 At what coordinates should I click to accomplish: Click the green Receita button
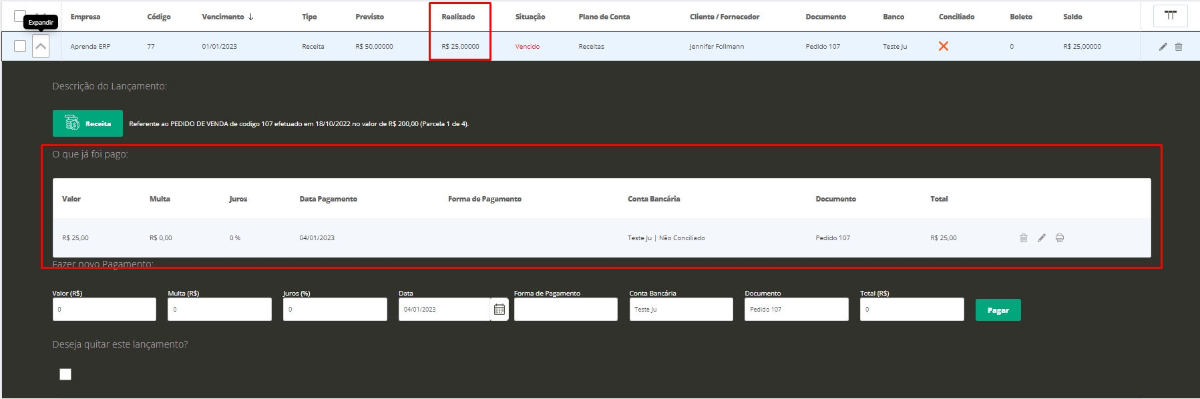[x=87, y=123]
